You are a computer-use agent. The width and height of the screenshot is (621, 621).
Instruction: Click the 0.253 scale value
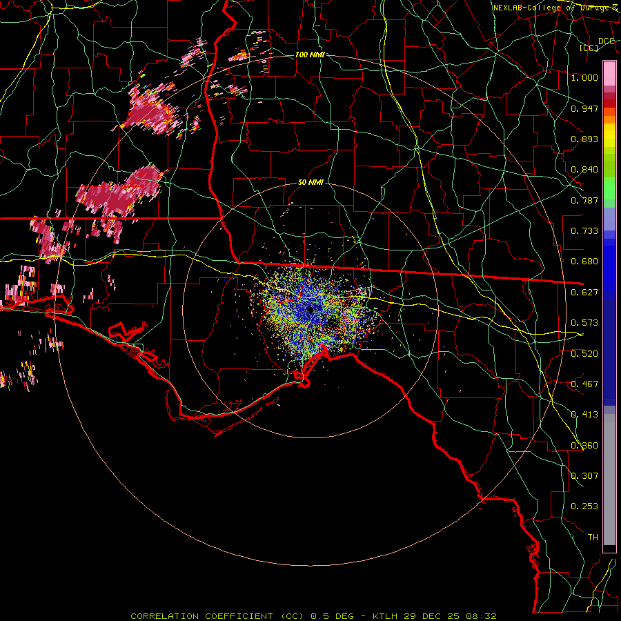(584, 506)
